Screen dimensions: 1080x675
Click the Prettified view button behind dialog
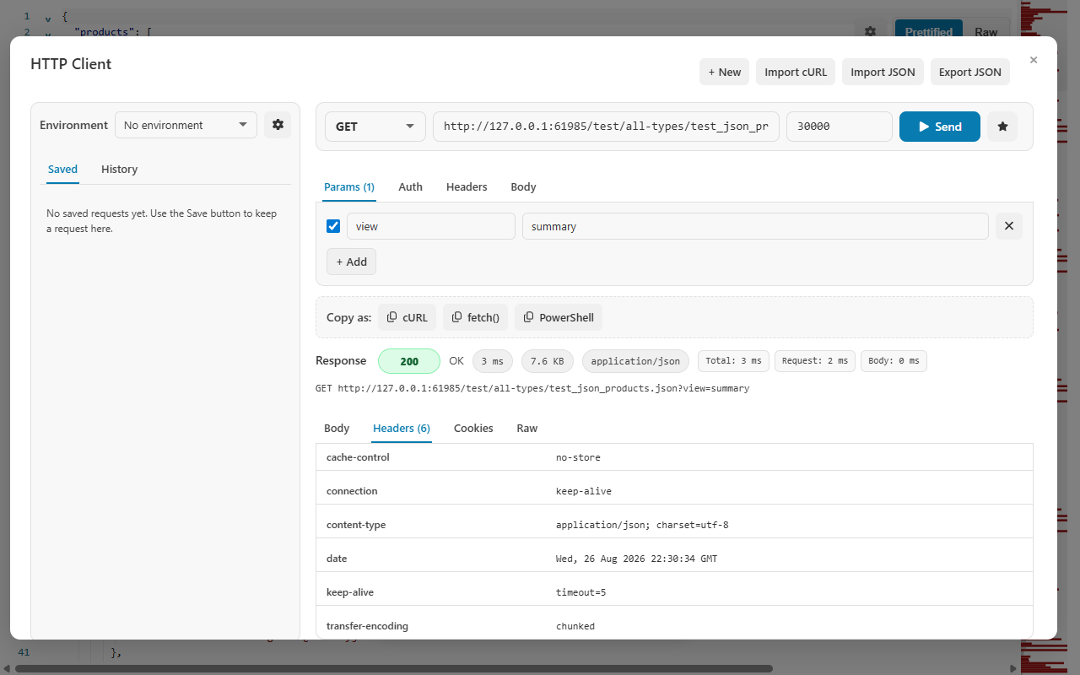coord(929,32)
